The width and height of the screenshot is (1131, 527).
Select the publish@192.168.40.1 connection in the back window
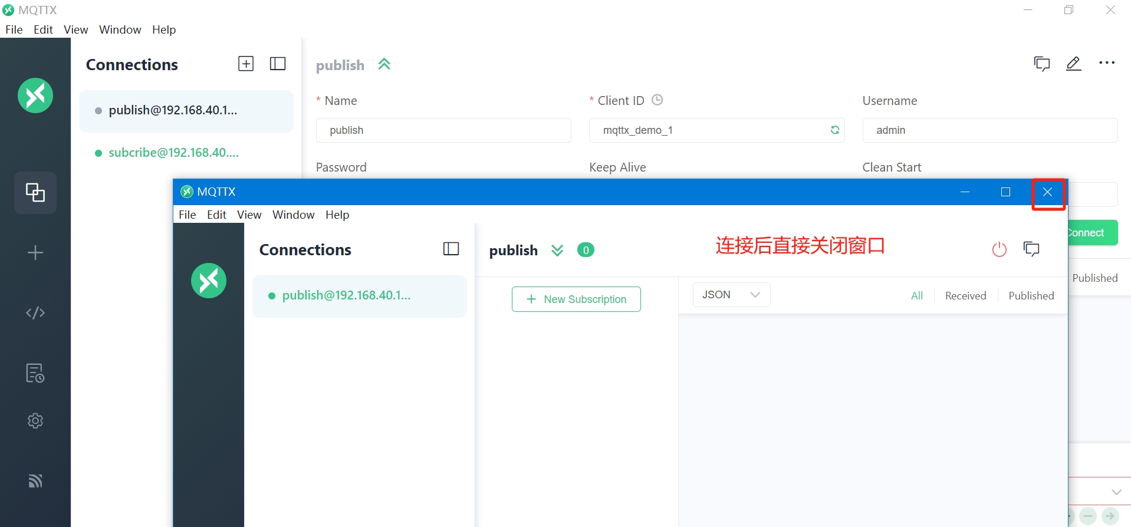(x=186, y=111)
